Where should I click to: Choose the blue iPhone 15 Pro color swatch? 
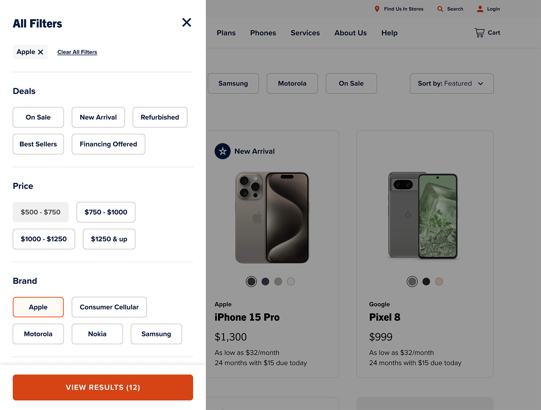pyautogui.click(x=265, y=282)
